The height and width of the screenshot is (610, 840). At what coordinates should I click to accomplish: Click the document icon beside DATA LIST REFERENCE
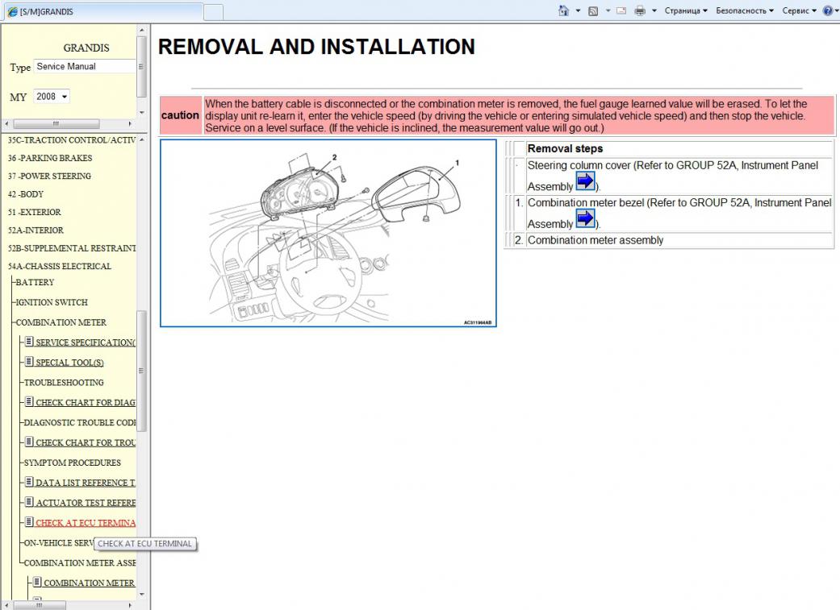(x=30, y=482)
